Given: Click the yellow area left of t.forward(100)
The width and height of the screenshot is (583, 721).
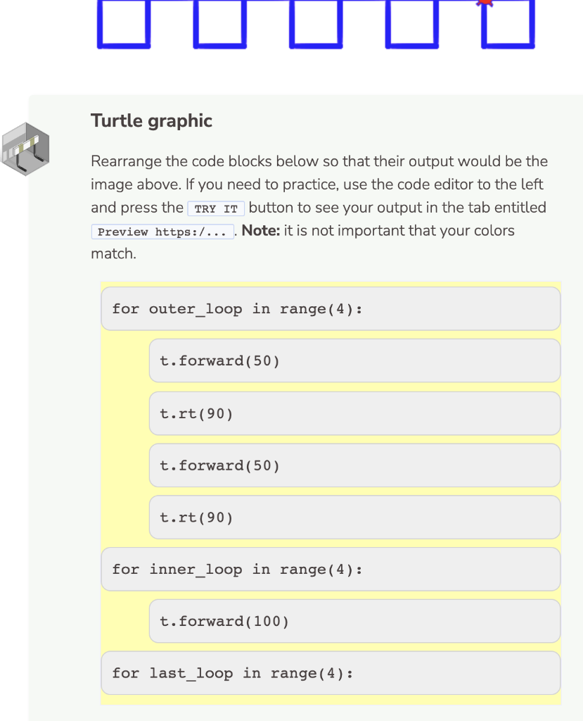Looking at the screenshot, I should [x=125, y=621].
